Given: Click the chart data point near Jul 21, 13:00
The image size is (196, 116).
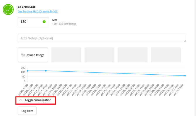Looking at the screenshot, I should 46,71.
